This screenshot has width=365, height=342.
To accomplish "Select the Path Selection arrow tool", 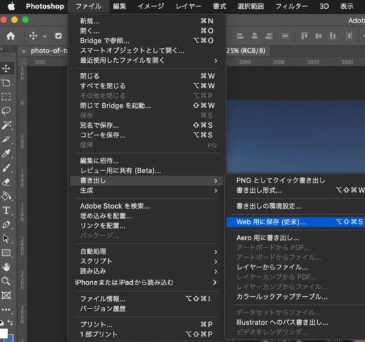I will 6,239.
